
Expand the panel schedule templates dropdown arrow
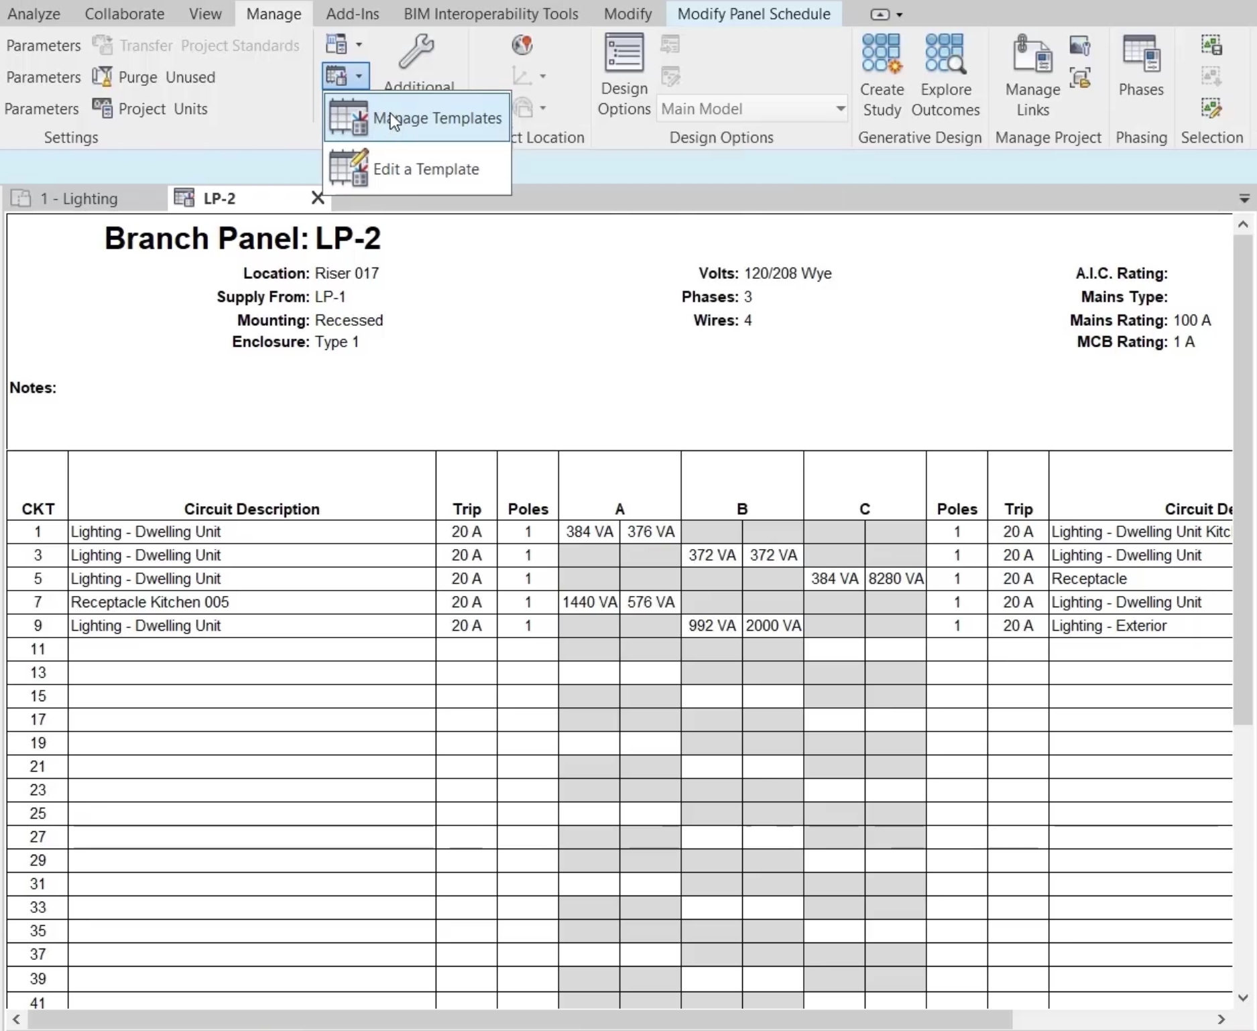click(357, 76)
